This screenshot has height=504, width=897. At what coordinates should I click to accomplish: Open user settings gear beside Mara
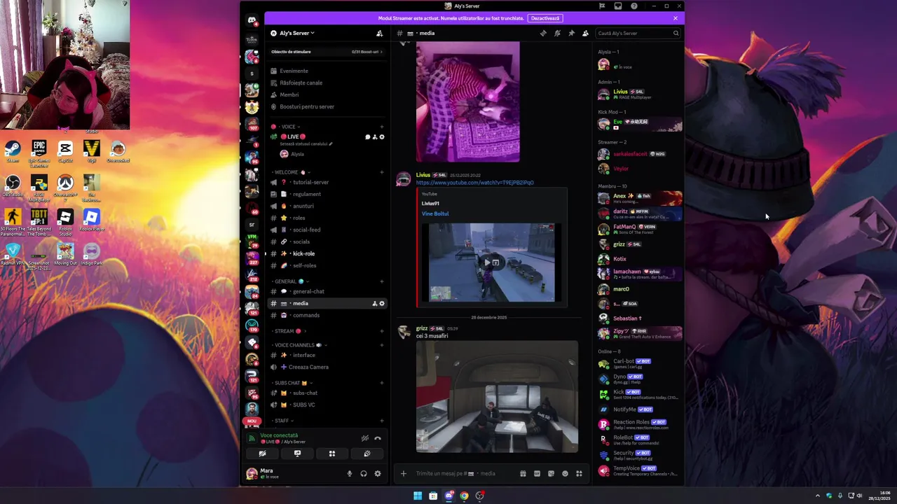(378, 474)
